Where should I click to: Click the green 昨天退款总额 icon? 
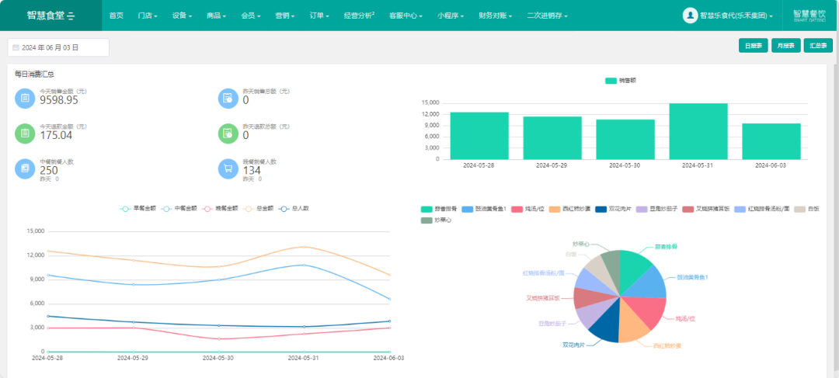point(228,134)
